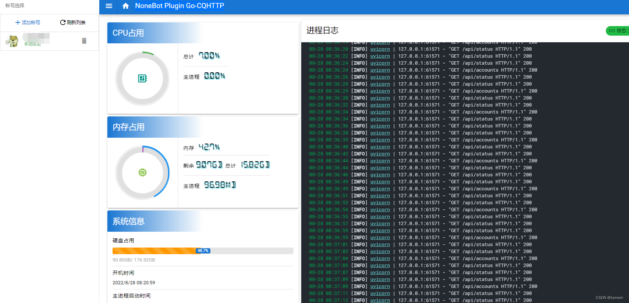Open uvicorn link in 08:37:11 log line
The width and height of the screenshot is (629, 303).
(x=380, y=293)
